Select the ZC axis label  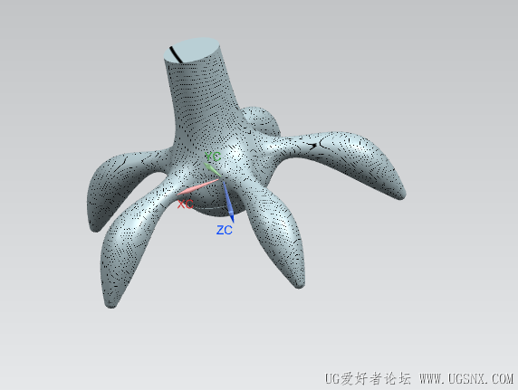point(225,230)
